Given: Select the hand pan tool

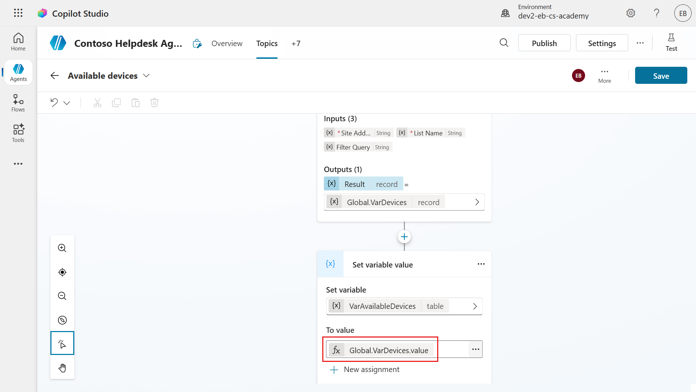Looking at the screenshot, I should pos(62,368).
